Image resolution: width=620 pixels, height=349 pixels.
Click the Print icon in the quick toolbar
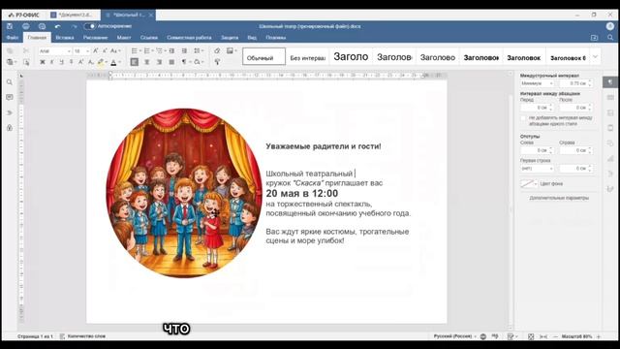26,26
